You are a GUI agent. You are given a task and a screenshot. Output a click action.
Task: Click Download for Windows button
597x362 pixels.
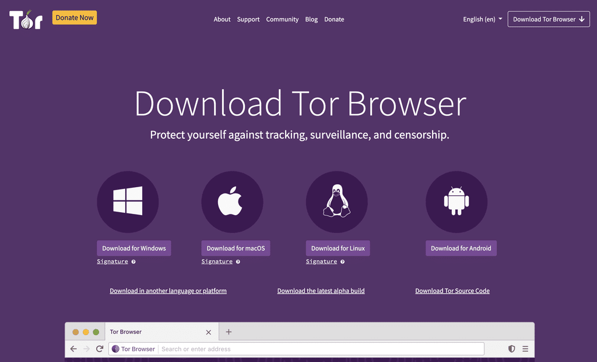click(x=134, y=248)
